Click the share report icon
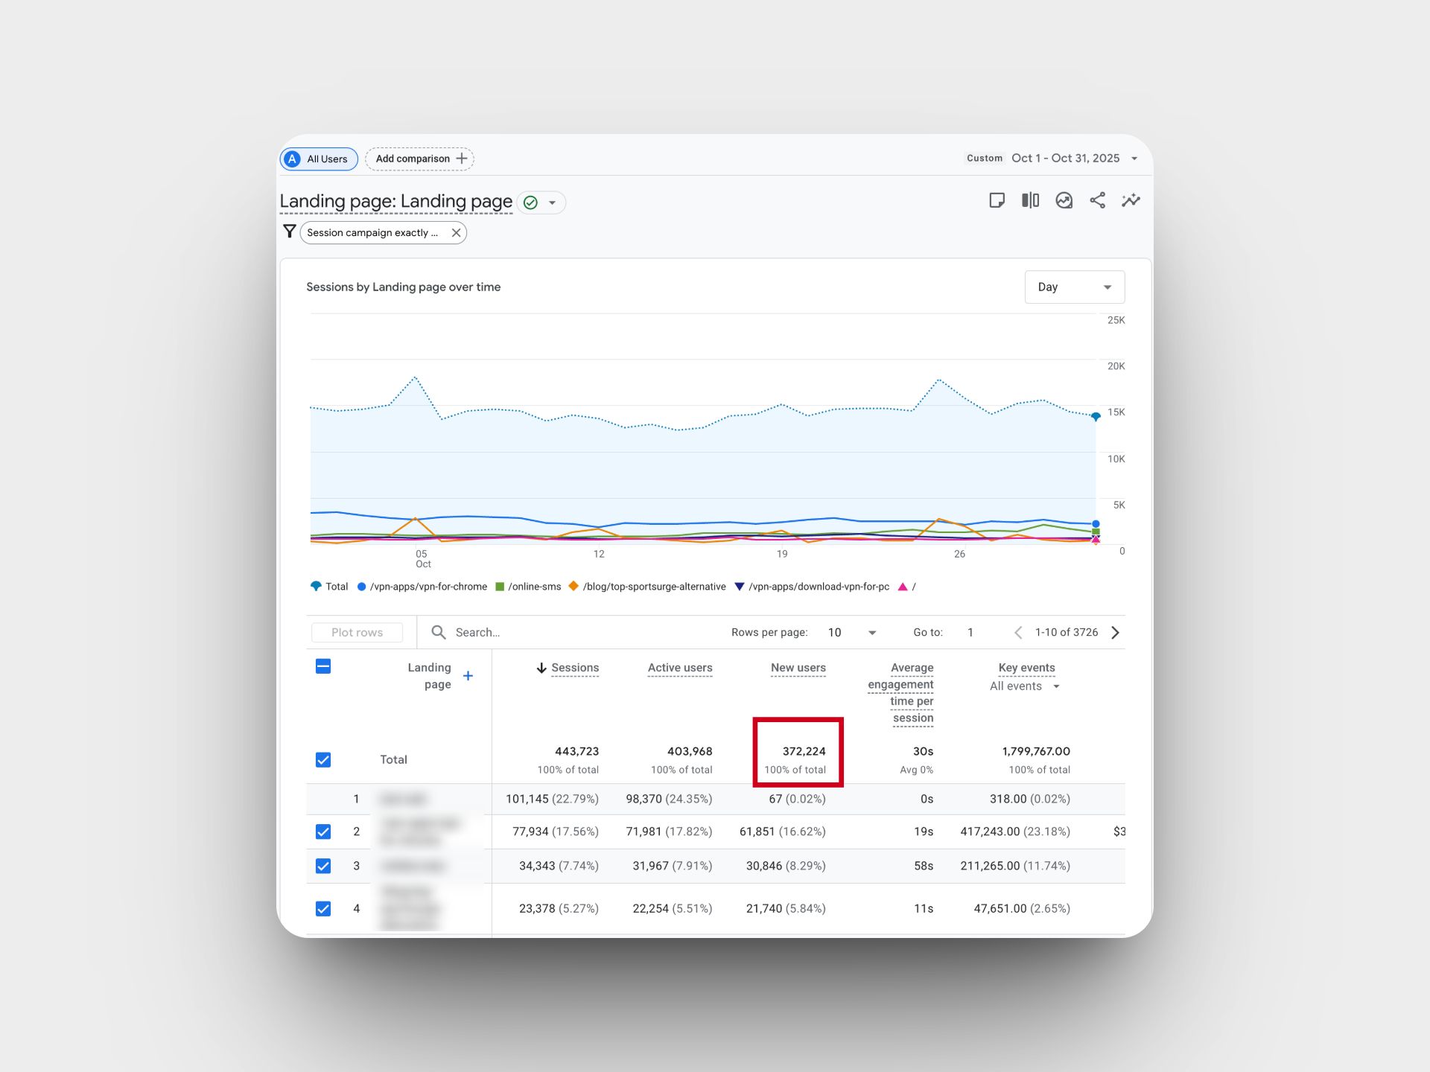 pos(1097,200)
